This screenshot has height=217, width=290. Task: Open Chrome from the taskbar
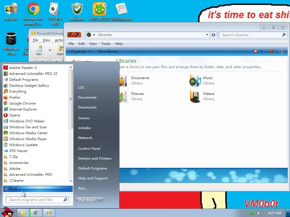pyautogui.click(x=36, y=213)
